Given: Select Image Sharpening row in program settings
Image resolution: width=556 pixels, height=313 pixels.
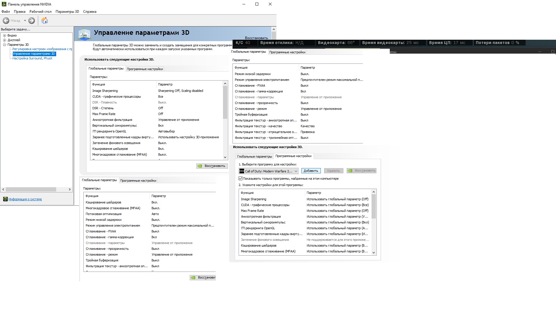Looking at the screenshot, I should 305,199.
